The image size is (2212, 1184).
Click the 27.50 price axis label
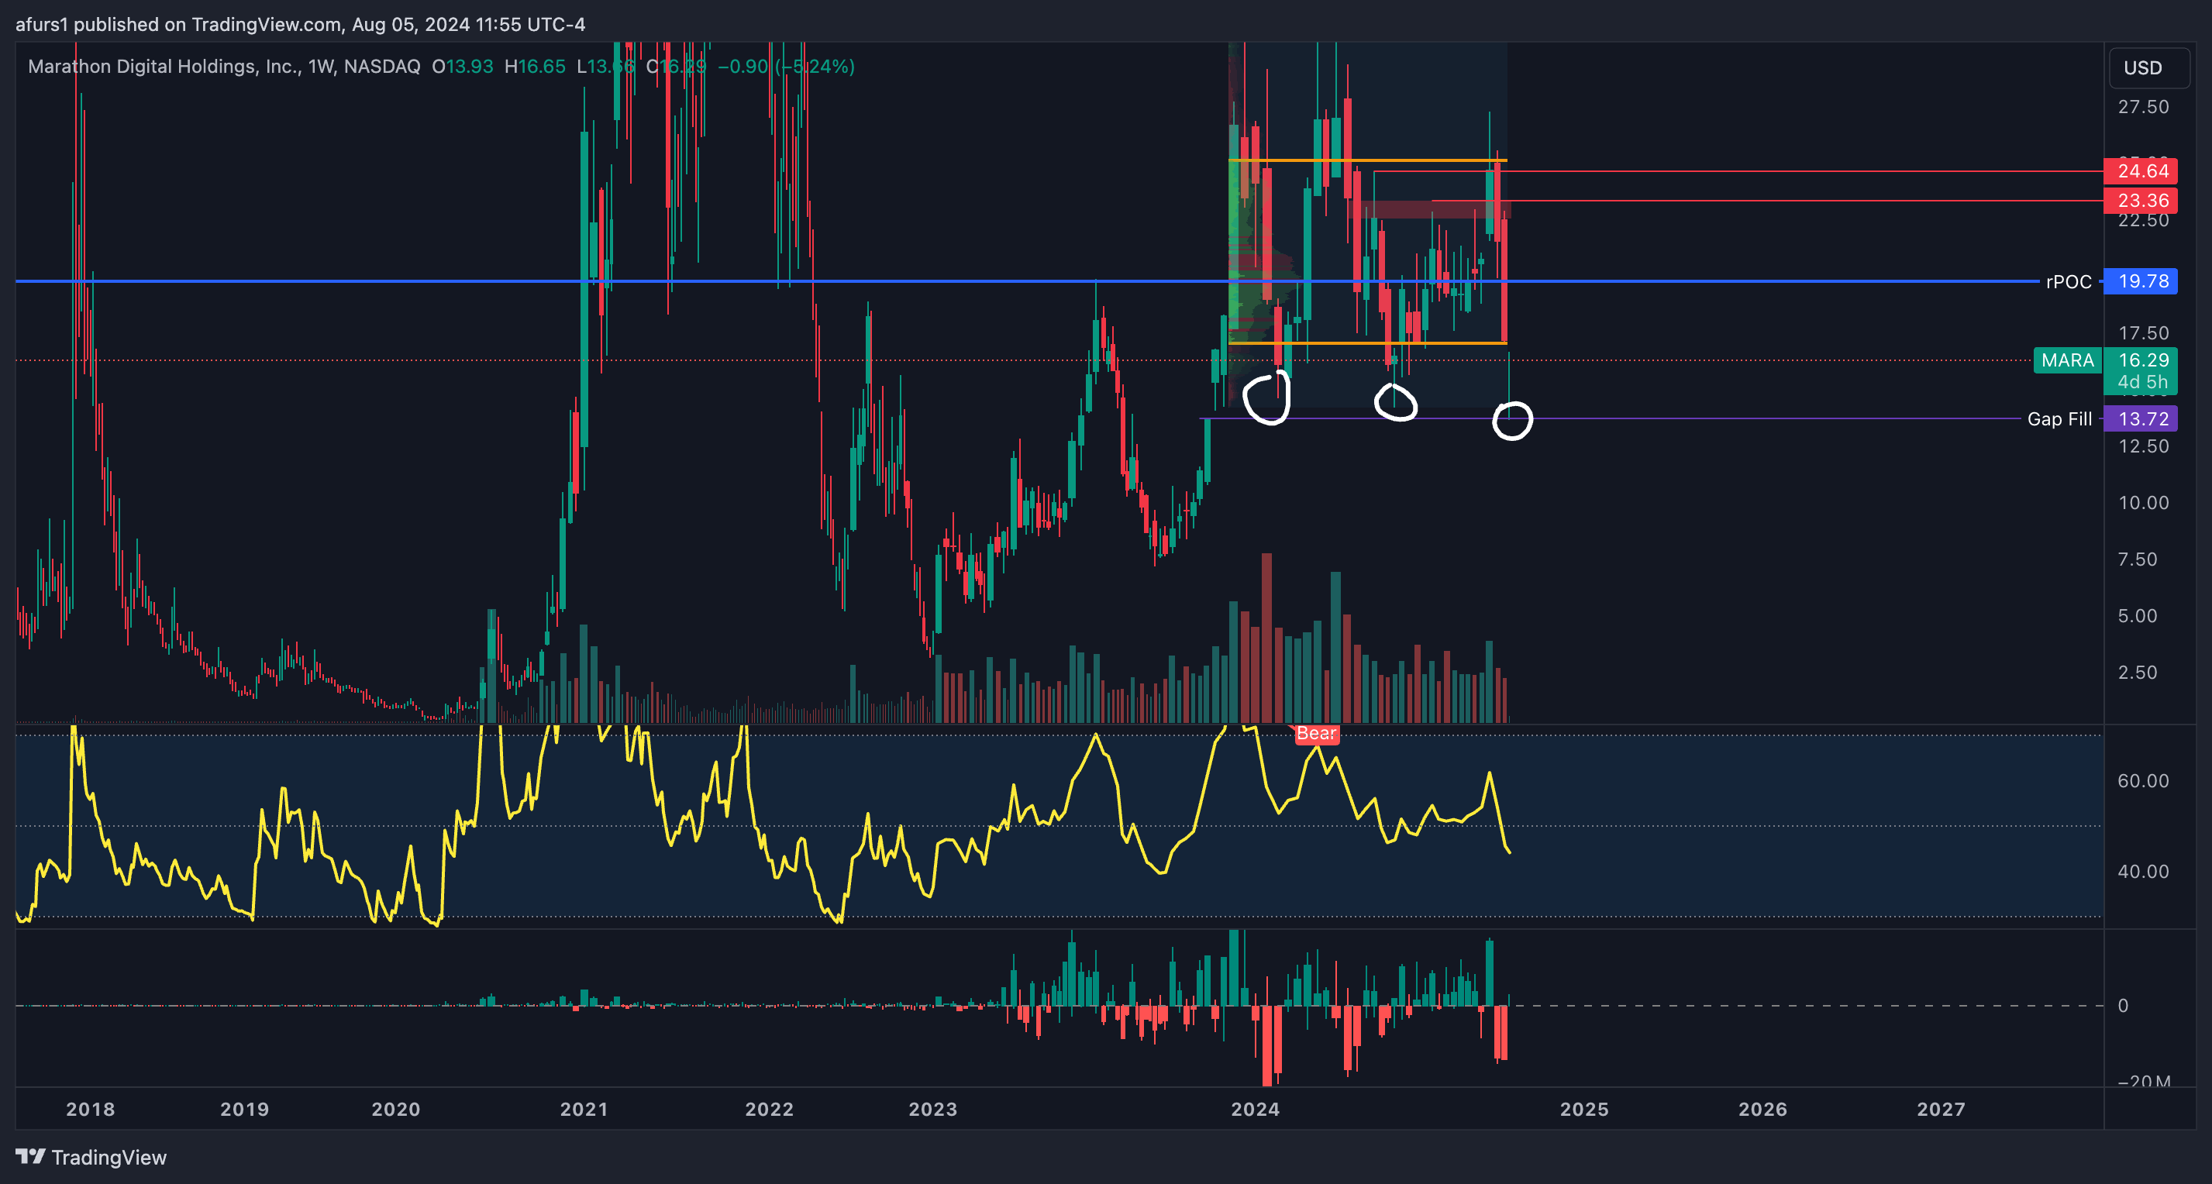(x=2143, y=106)
